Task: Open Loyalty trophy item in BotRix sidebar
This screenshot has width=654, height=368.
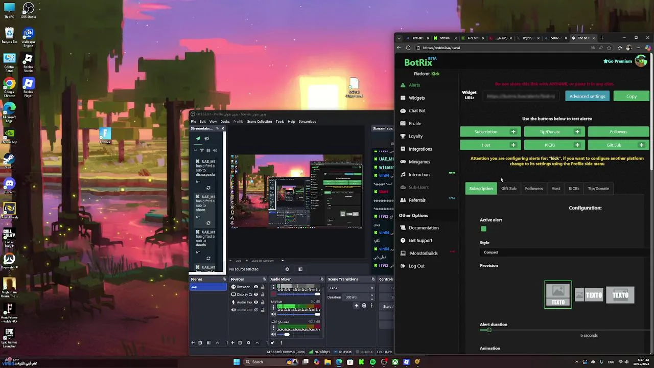Action: (x=415, y=136)
